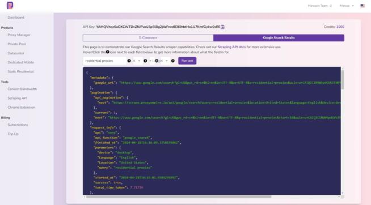Navigate to Static Residential
Screen dimensions: 371x205
[20, 71]
